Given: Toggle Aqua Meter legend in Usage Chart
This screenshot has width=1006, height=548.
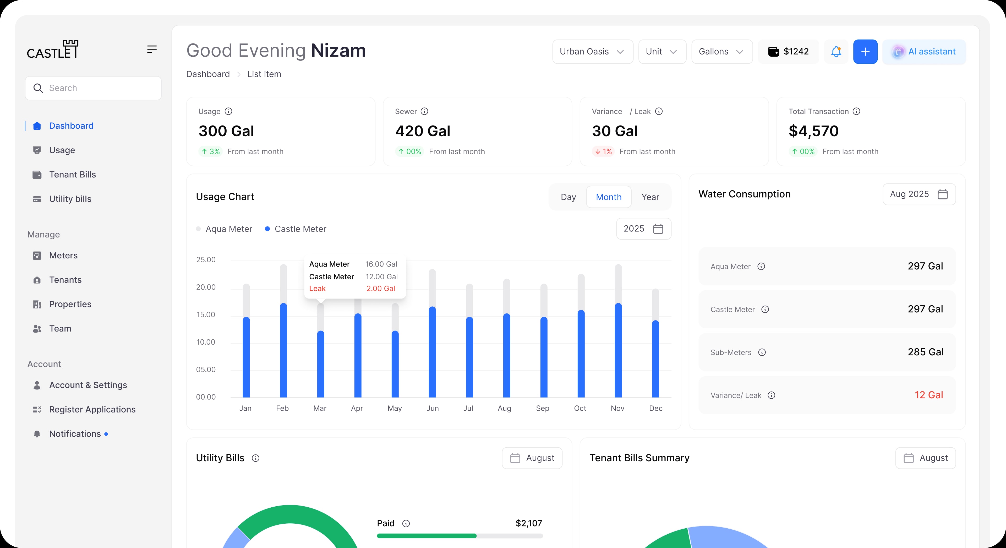Looking at the screenshot, I should [x=224, y=229].
